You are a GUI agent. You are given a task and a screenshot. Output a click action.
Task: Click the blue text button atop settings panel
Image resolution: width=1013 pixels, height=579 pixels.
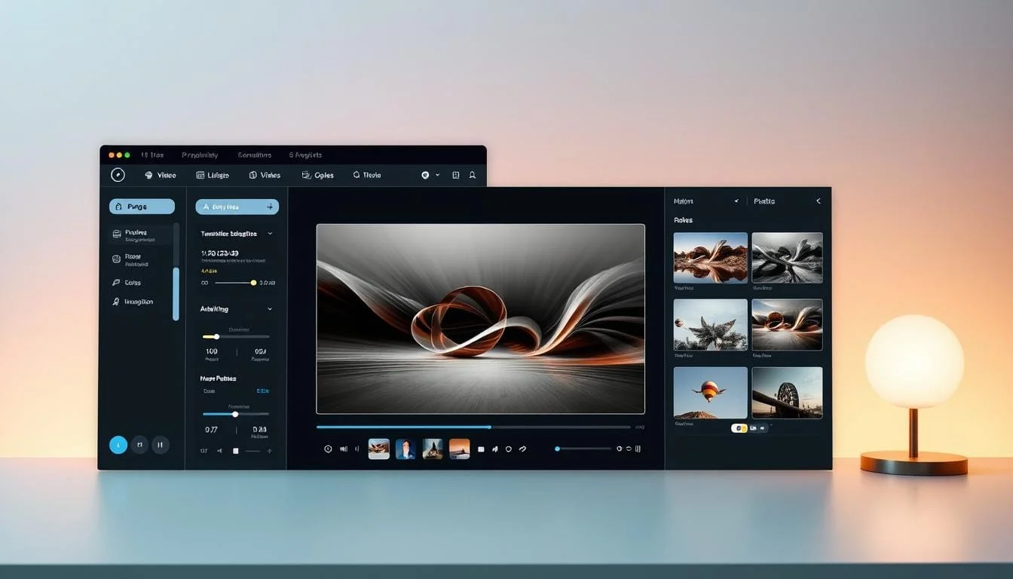click(237, 207)
